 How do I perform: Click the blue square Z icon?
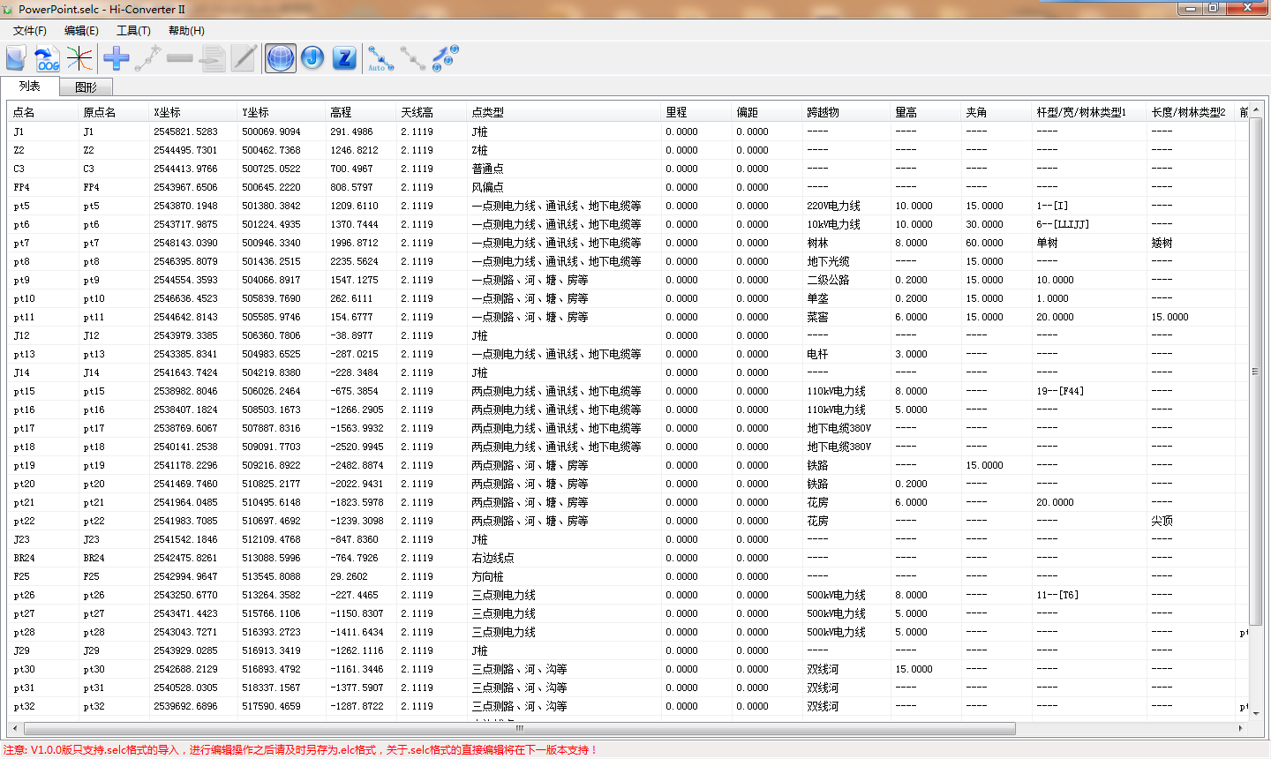point(344,59)
